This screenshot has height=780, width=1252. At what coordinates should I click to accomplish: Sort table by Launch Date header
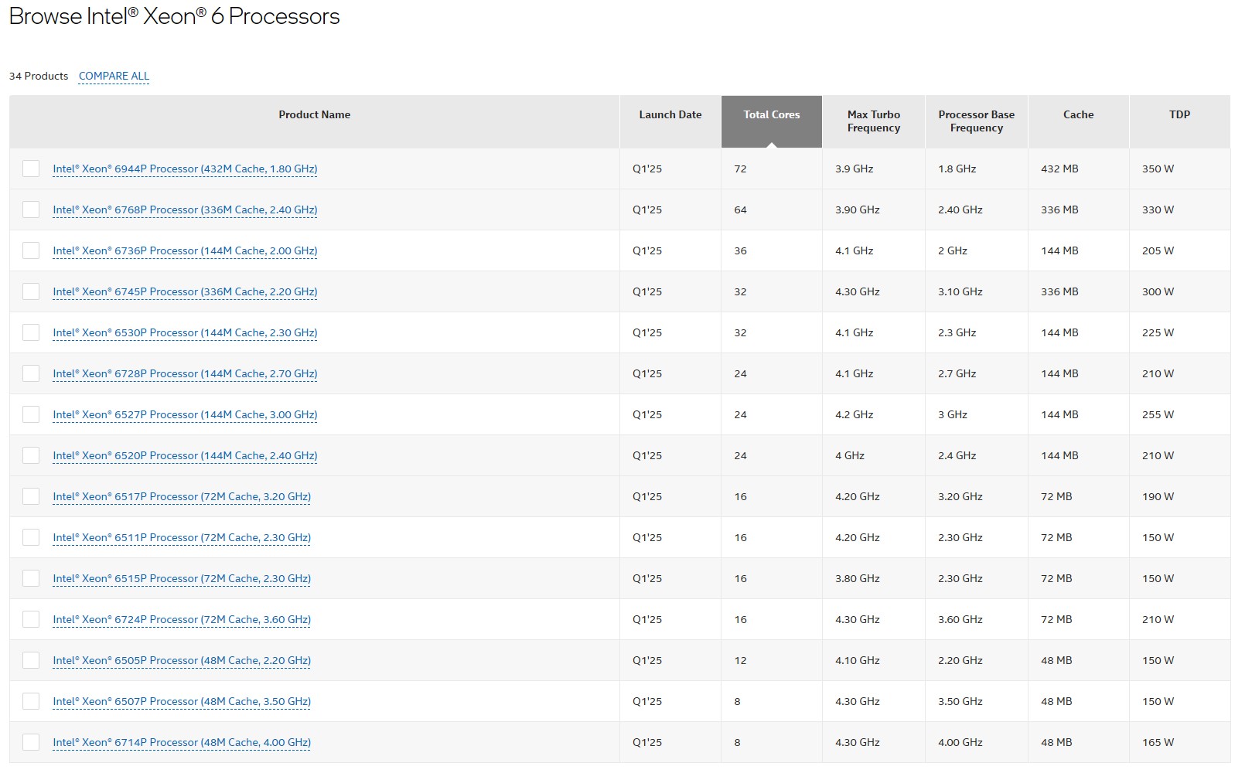[x=670, y=114]
